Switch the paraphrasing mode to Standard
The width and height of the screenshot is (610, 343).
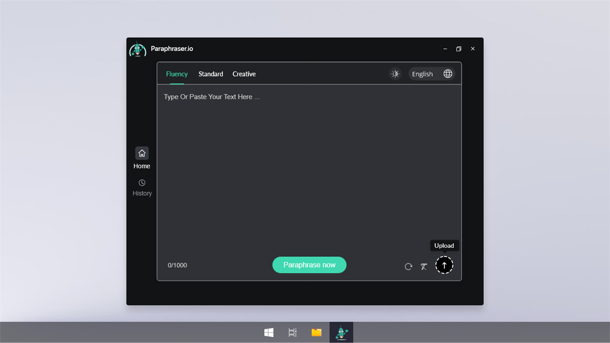click(211, 74)
